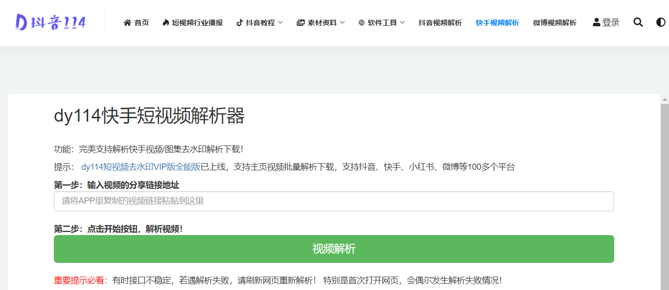Image resolution: width=669 pixels, height=290 pixels.
Task: Expand the 抖音教程 dropdown chevron
Action: coord(280,22)
